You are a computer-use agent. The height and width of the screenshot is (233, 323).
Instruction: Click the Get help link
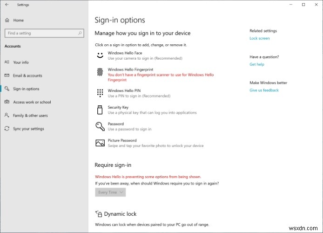coord(257,64)
